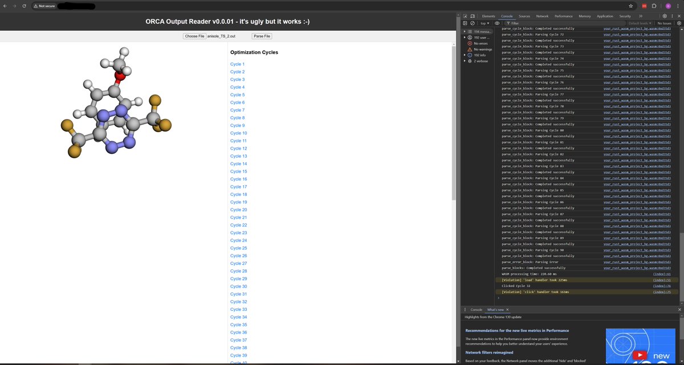This screenshot has height=365, width=684.
Task: Open the top JavaScript context dropdown
Action: pyautogui.click(x=485, y=23)
